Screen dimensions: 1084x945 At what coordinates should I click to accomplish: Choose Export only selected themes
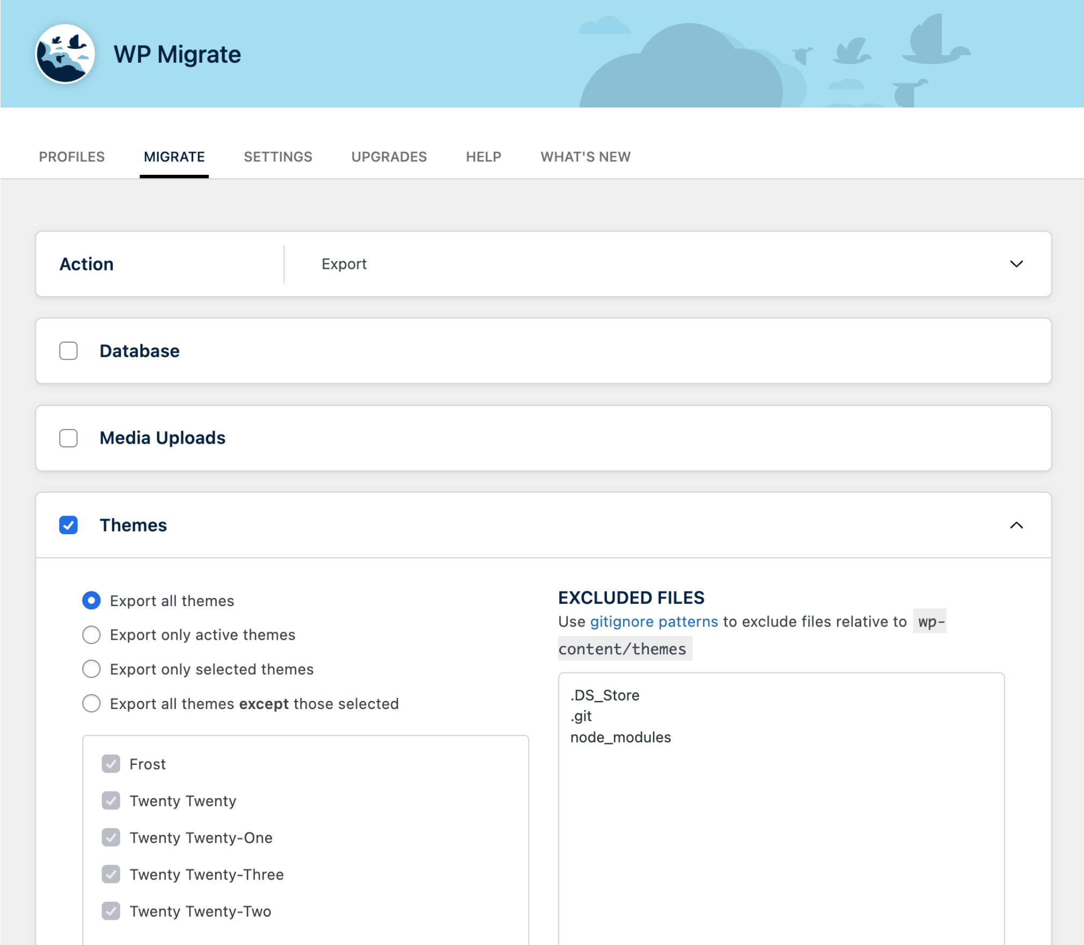pos(91,669)
